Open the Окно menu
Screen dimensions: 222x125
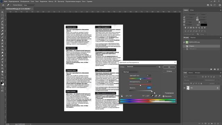[x=84, y=1]
